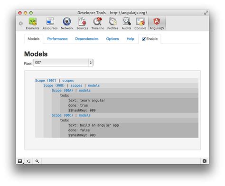
Task: Select the Models tab
Action: [x=34, y=39]
